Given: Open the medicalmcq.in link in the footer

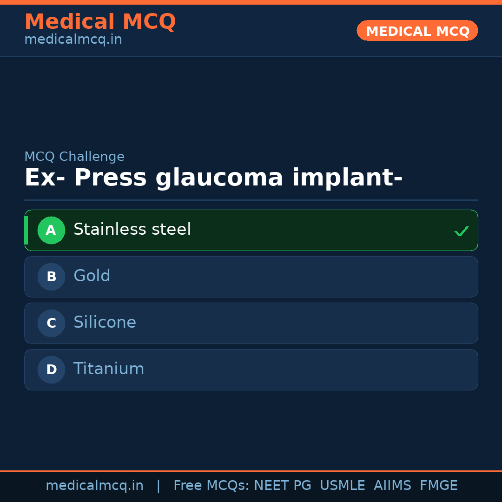Looking at the screenshot, I should [x=94, y=486].
